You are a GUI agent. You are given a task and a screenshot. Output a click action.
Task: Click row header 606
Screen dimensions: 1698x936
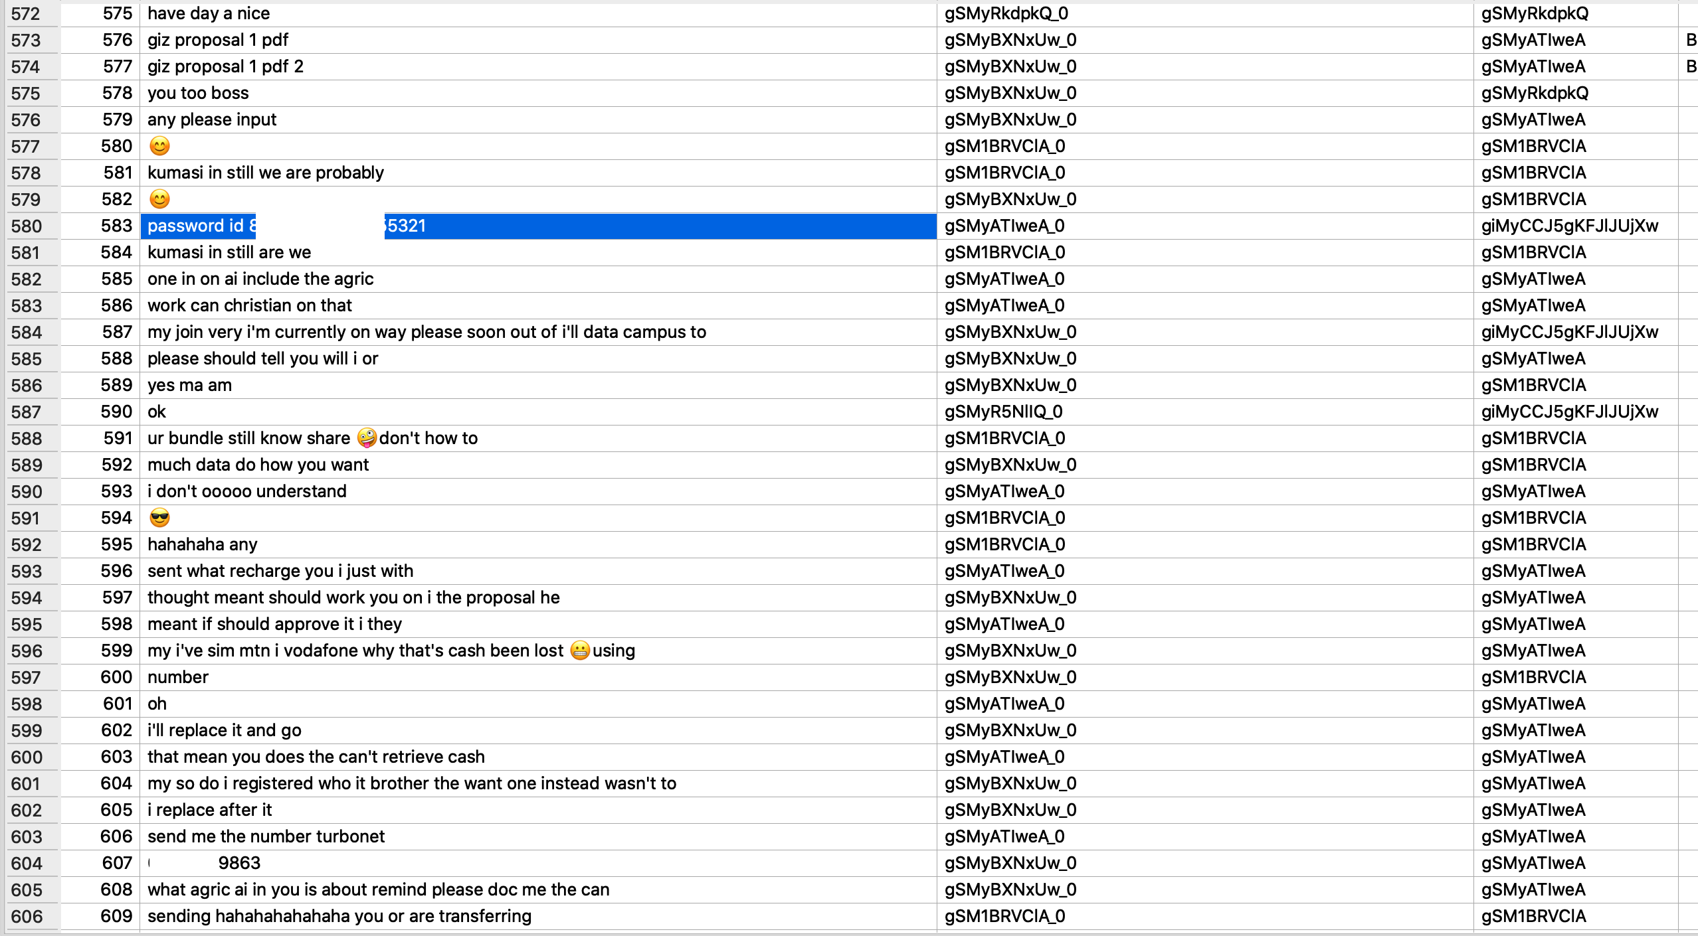tap(32, 916)
